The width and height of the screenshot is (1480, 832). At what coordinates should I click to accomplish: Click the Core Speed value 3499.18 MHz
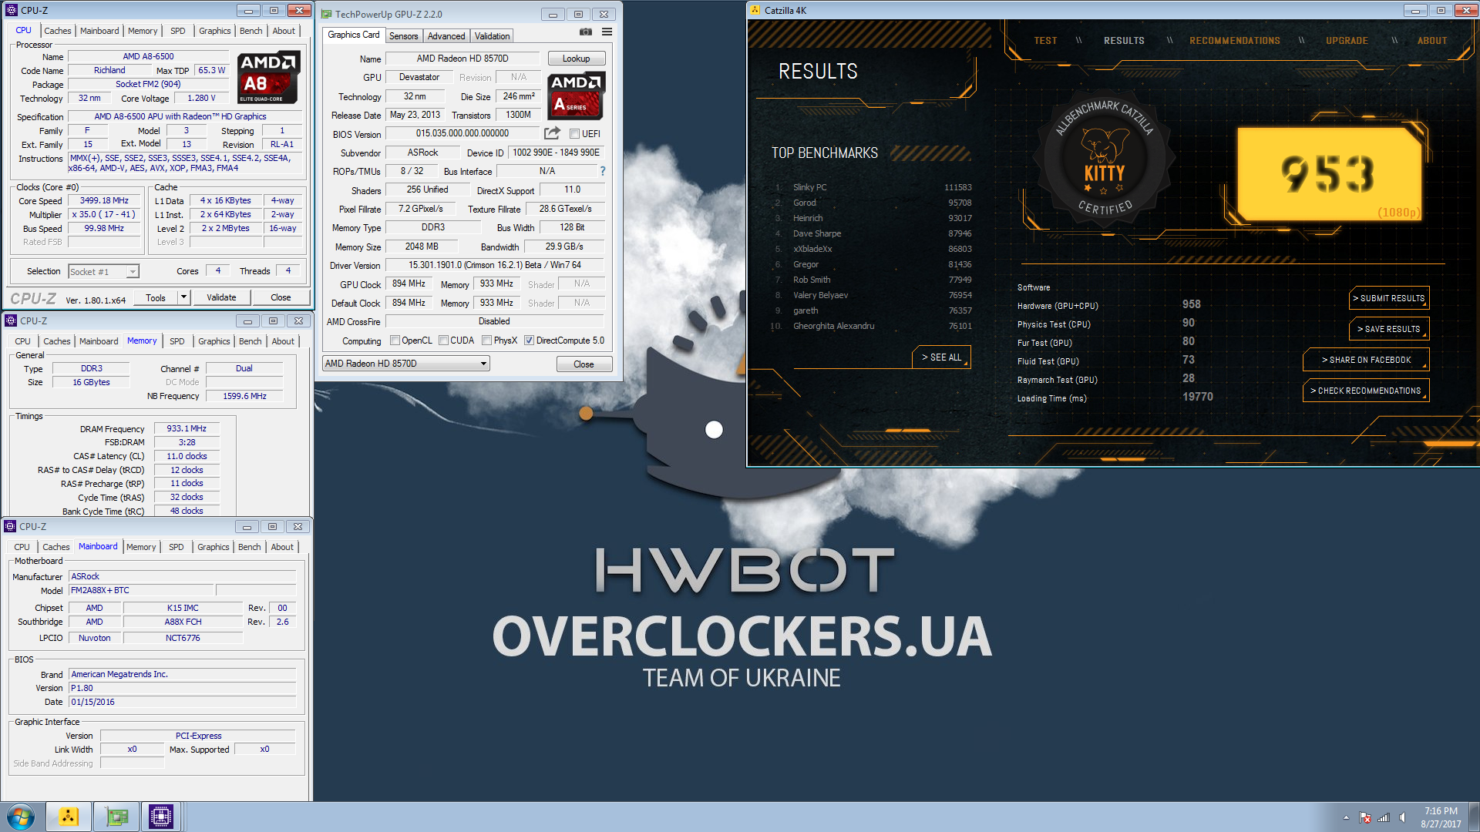(104, 200)
